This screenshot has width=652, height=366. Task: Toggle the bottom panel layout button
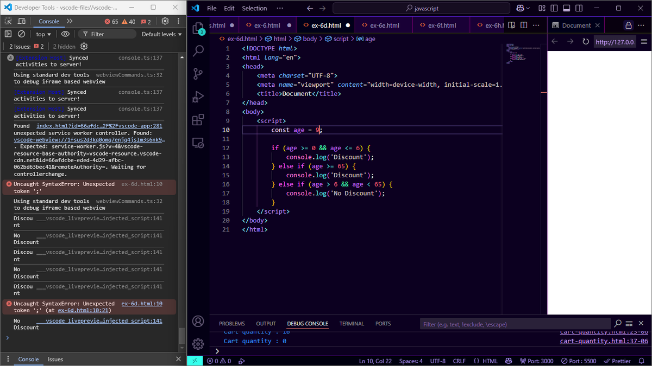pyautogui.click(x=566, y=8)
